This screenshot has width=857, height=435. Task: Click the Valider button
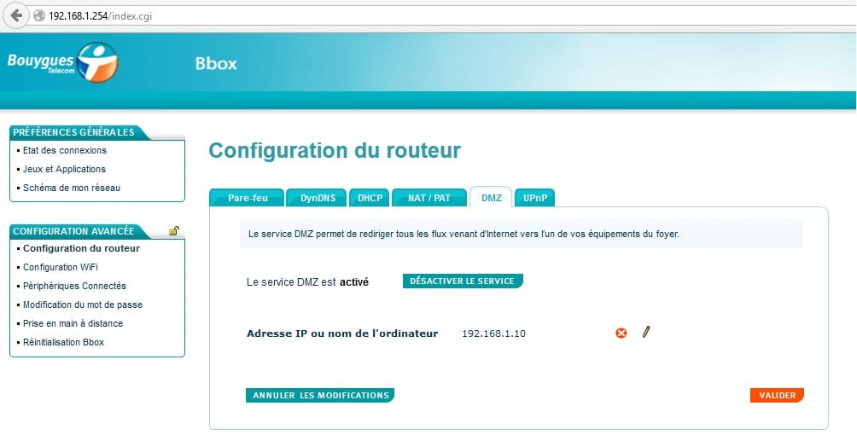point(777,395)
